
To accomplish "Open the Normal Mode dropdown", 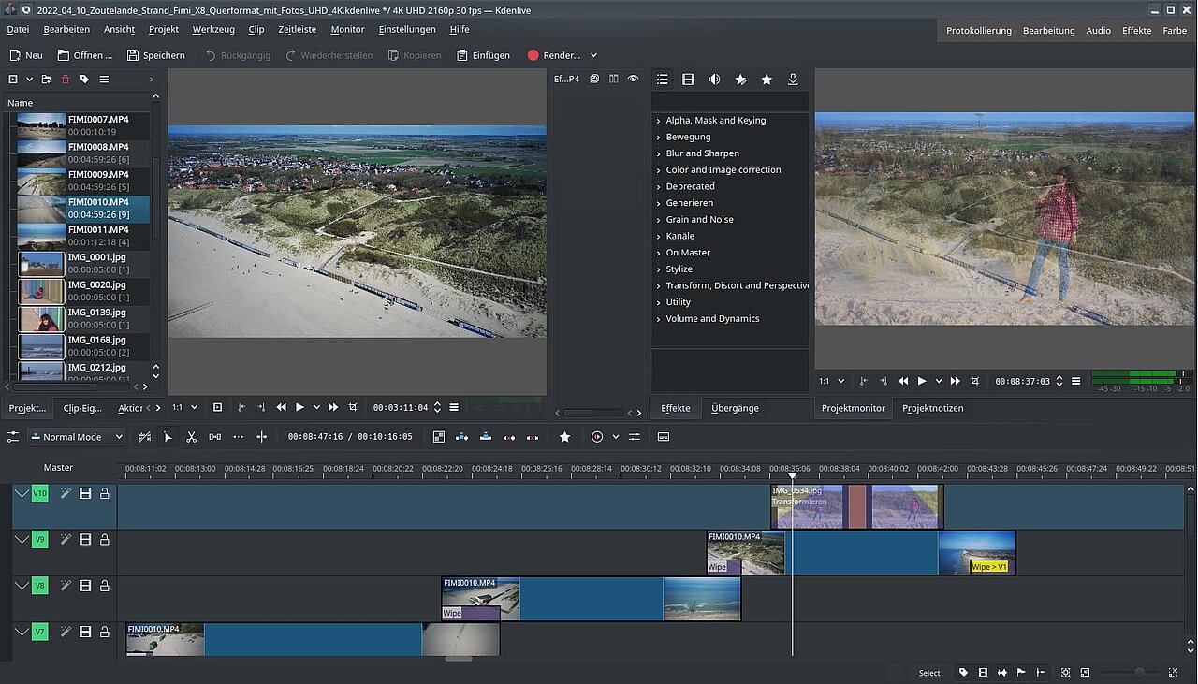I will coord(76,437).
